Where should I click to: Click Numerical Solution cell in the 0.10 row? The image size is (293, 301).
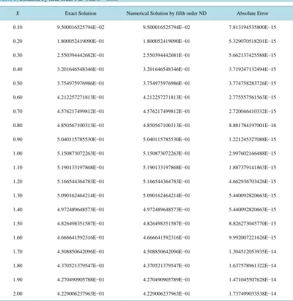(x=166, y=27)
